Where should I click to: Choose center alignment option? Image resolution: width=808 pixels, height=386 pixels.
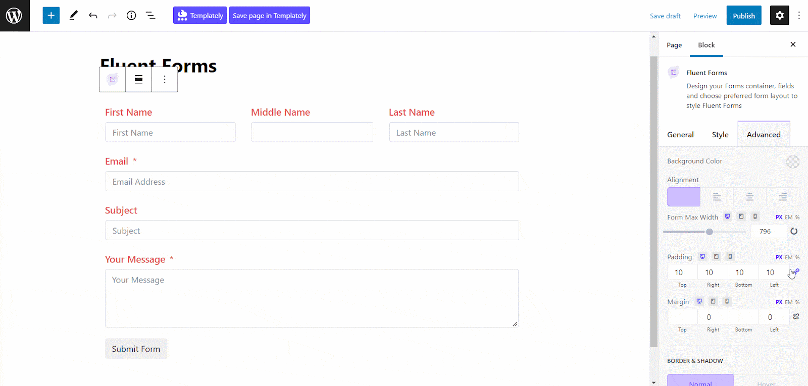pyautogui.click(x=750, y=197)
